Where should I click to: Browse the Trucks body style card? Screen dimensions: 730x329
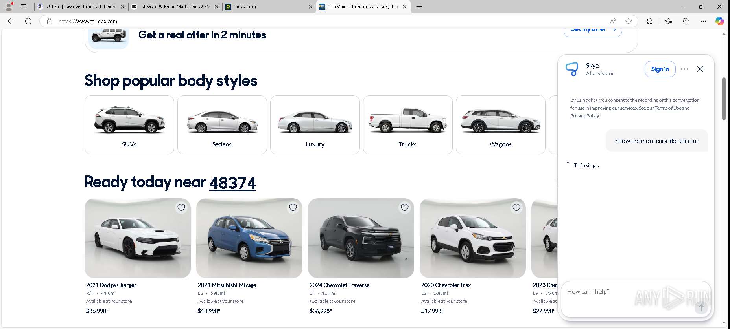click(408, 125)
